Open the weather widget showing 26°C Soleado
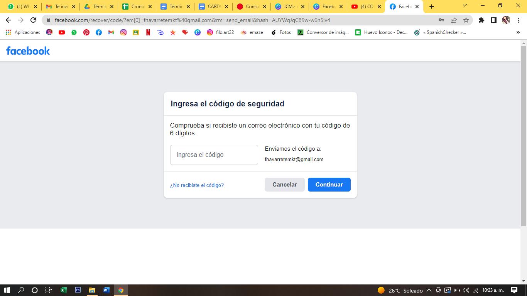The height and width of the screenshot is (296, 527). [x=400, y=290]
